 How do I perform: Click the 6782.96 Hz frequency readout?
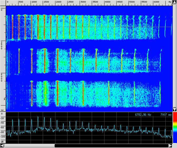tap(143, 115)
